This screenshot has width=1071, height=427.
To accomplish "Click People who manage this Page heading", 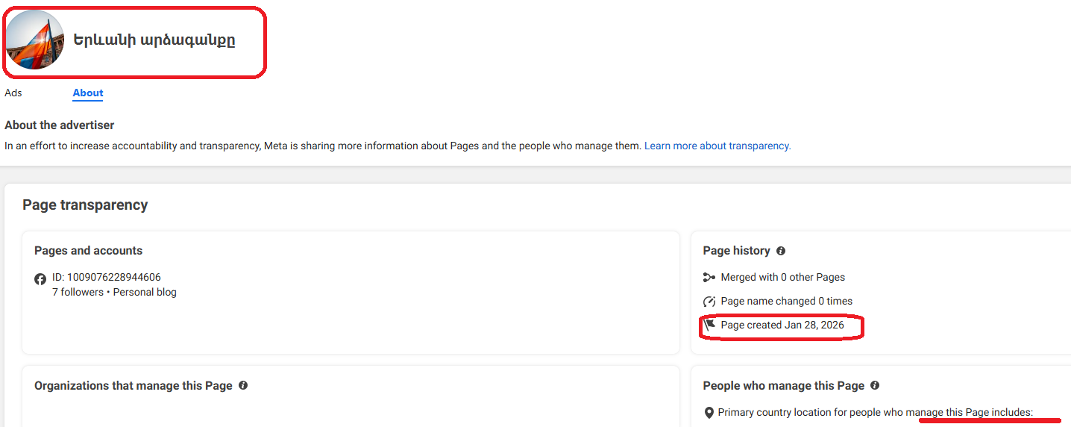I will coord(784,386).
